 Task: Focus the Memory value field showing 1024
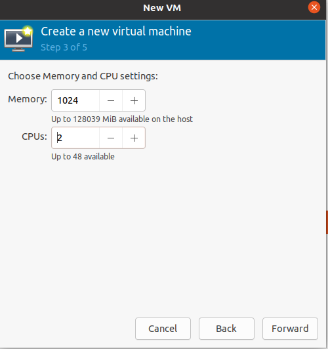(x=75, y=100)
